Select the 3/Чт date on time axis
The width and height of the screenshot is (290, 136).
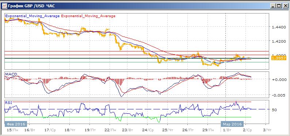267,130
